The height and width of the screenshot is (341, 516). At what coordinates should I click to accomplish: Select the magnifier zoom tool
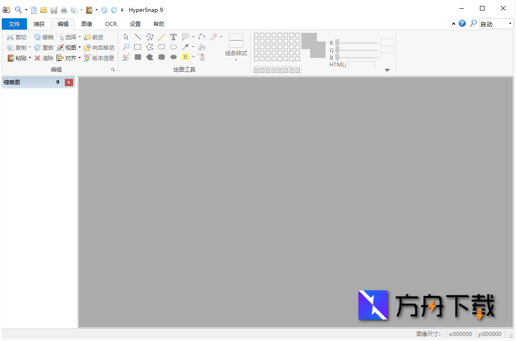[126, 46]
